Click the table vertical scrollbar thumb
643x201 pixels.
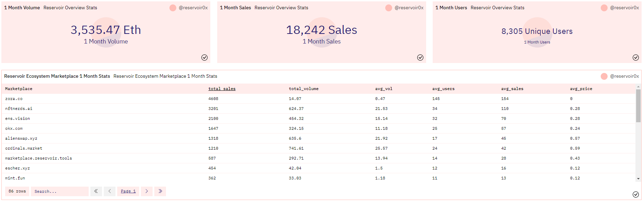(638, 105)
